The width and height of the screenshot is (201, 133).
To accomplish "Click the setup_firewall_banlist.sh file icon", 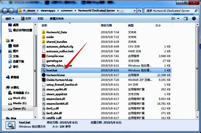I will [x=44, y=85].
